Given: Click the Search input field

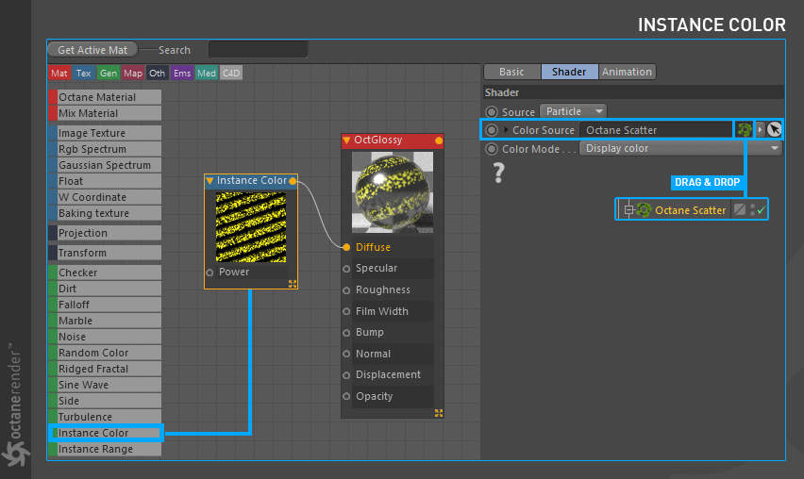Looking at the screenshot, I should click(258, 49).
